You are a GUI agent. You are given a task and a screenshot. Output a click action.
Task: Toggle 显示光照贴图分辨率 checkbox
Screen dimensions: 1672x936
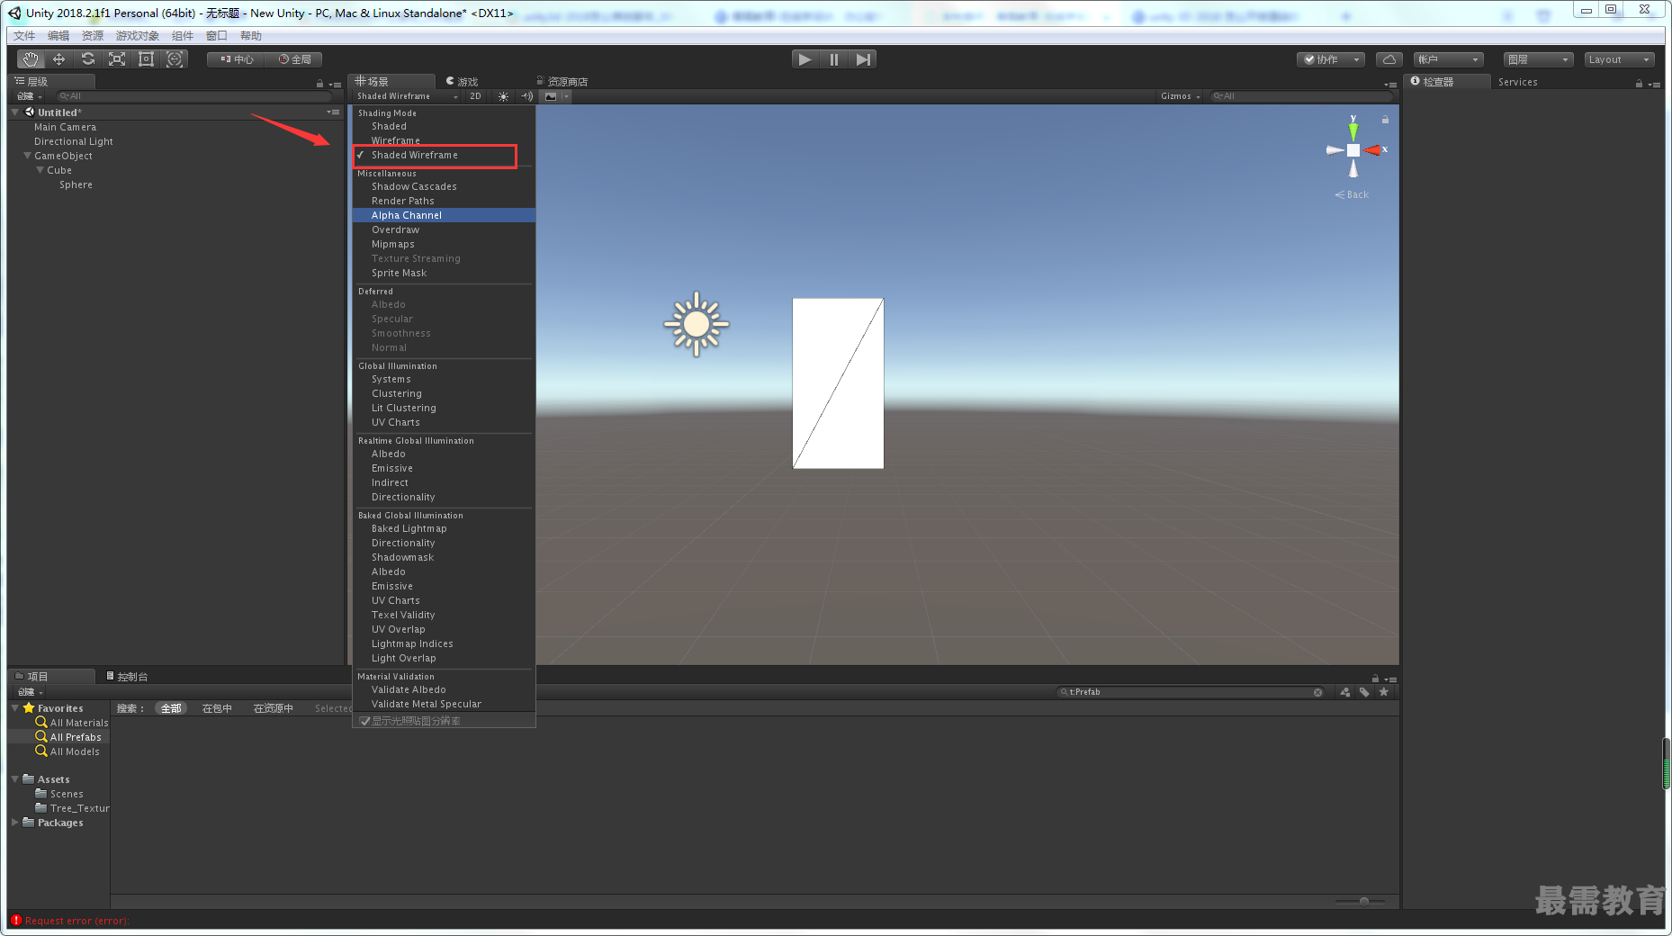[x=364, y=721]
